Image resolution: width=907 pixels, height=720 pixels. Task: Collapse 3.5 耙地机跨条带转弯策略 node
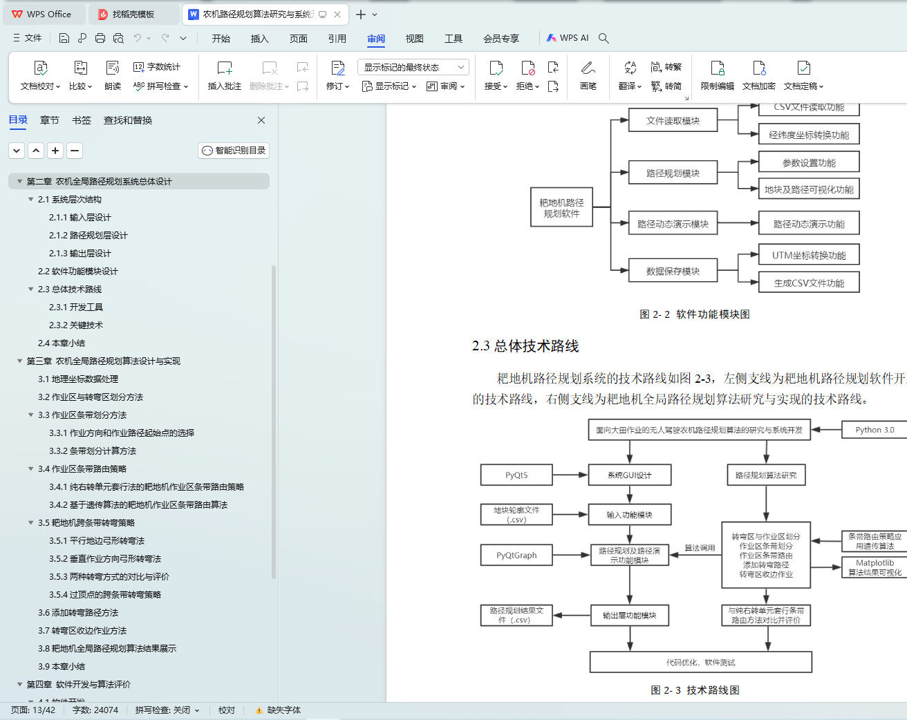(30, 522)
